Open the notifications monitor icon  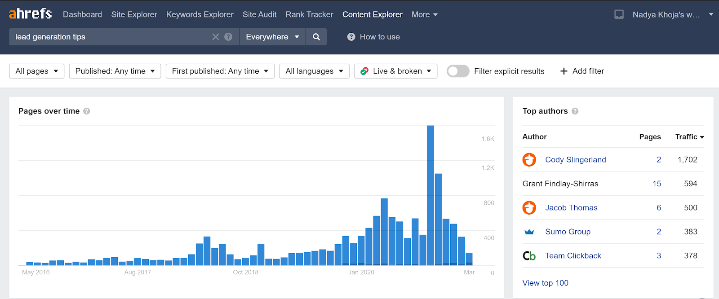tap(619, 14)
